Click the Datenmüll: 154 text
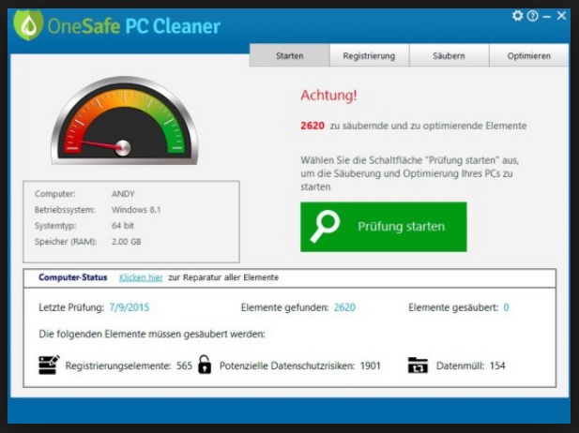 [x=471, y=366]
